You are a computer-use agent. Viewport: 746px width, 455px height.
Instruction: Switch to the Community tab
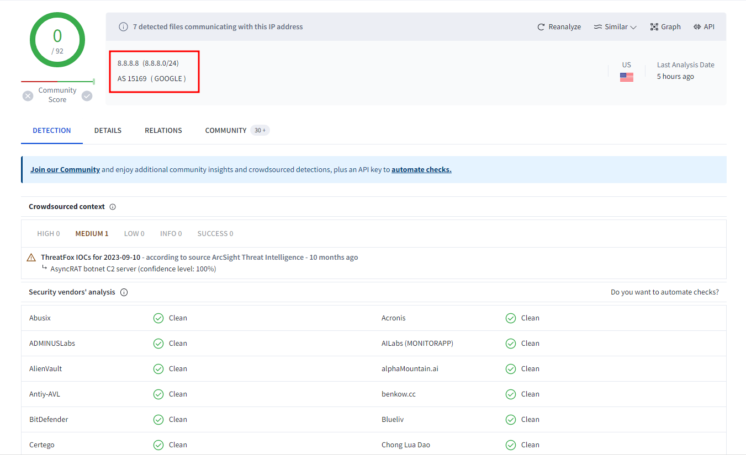[x=237, y=130]
